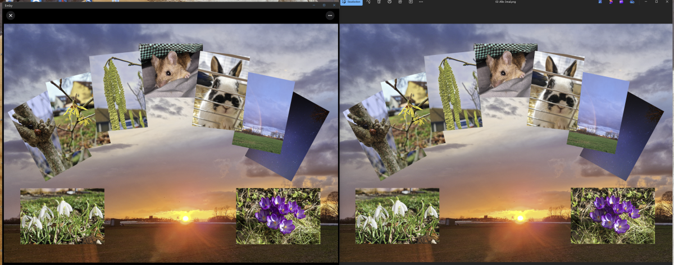This screenshot has width=674, height=265.
Task: Share the image with the share icon
Action: click(400, 2)
